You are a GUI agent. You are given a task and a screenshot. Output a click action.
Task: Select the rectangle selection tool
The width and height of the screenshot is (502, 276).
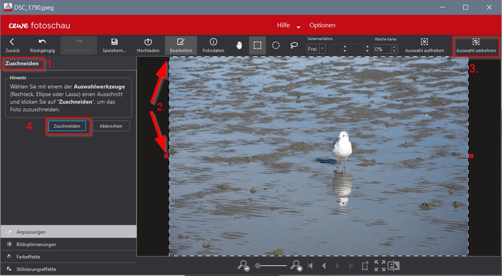(x=257, y=46)
